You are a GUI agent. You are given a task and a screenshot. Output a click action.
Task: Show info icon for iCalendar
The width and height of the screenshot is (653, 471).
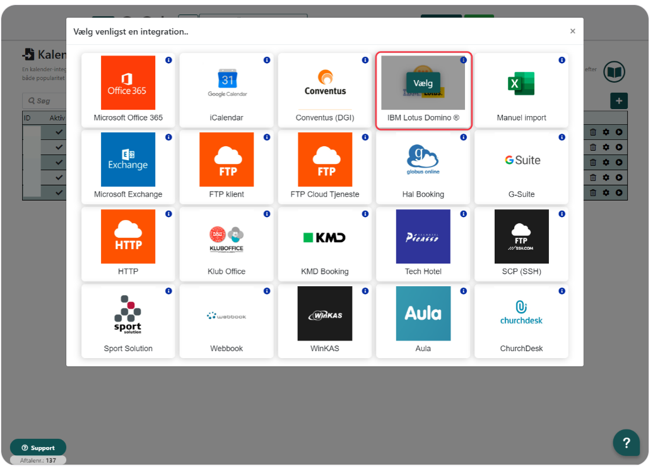point(267,60)
